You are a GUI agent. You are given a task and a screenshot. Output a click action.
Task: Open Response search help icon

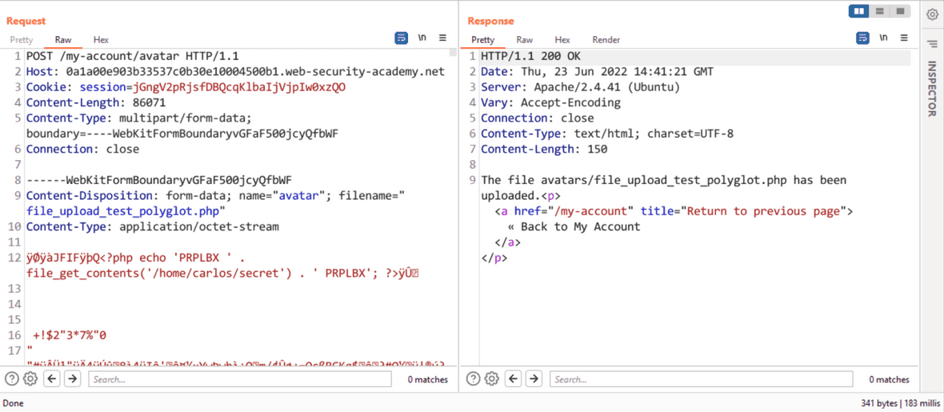[474, 378]
